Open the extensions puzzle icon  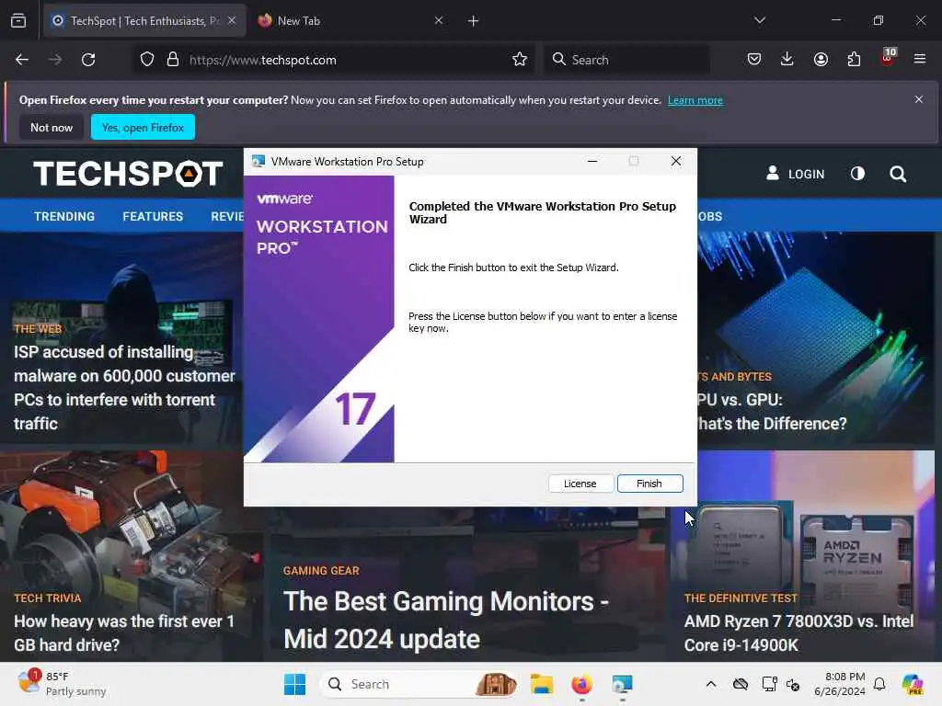tap(854, 59)
